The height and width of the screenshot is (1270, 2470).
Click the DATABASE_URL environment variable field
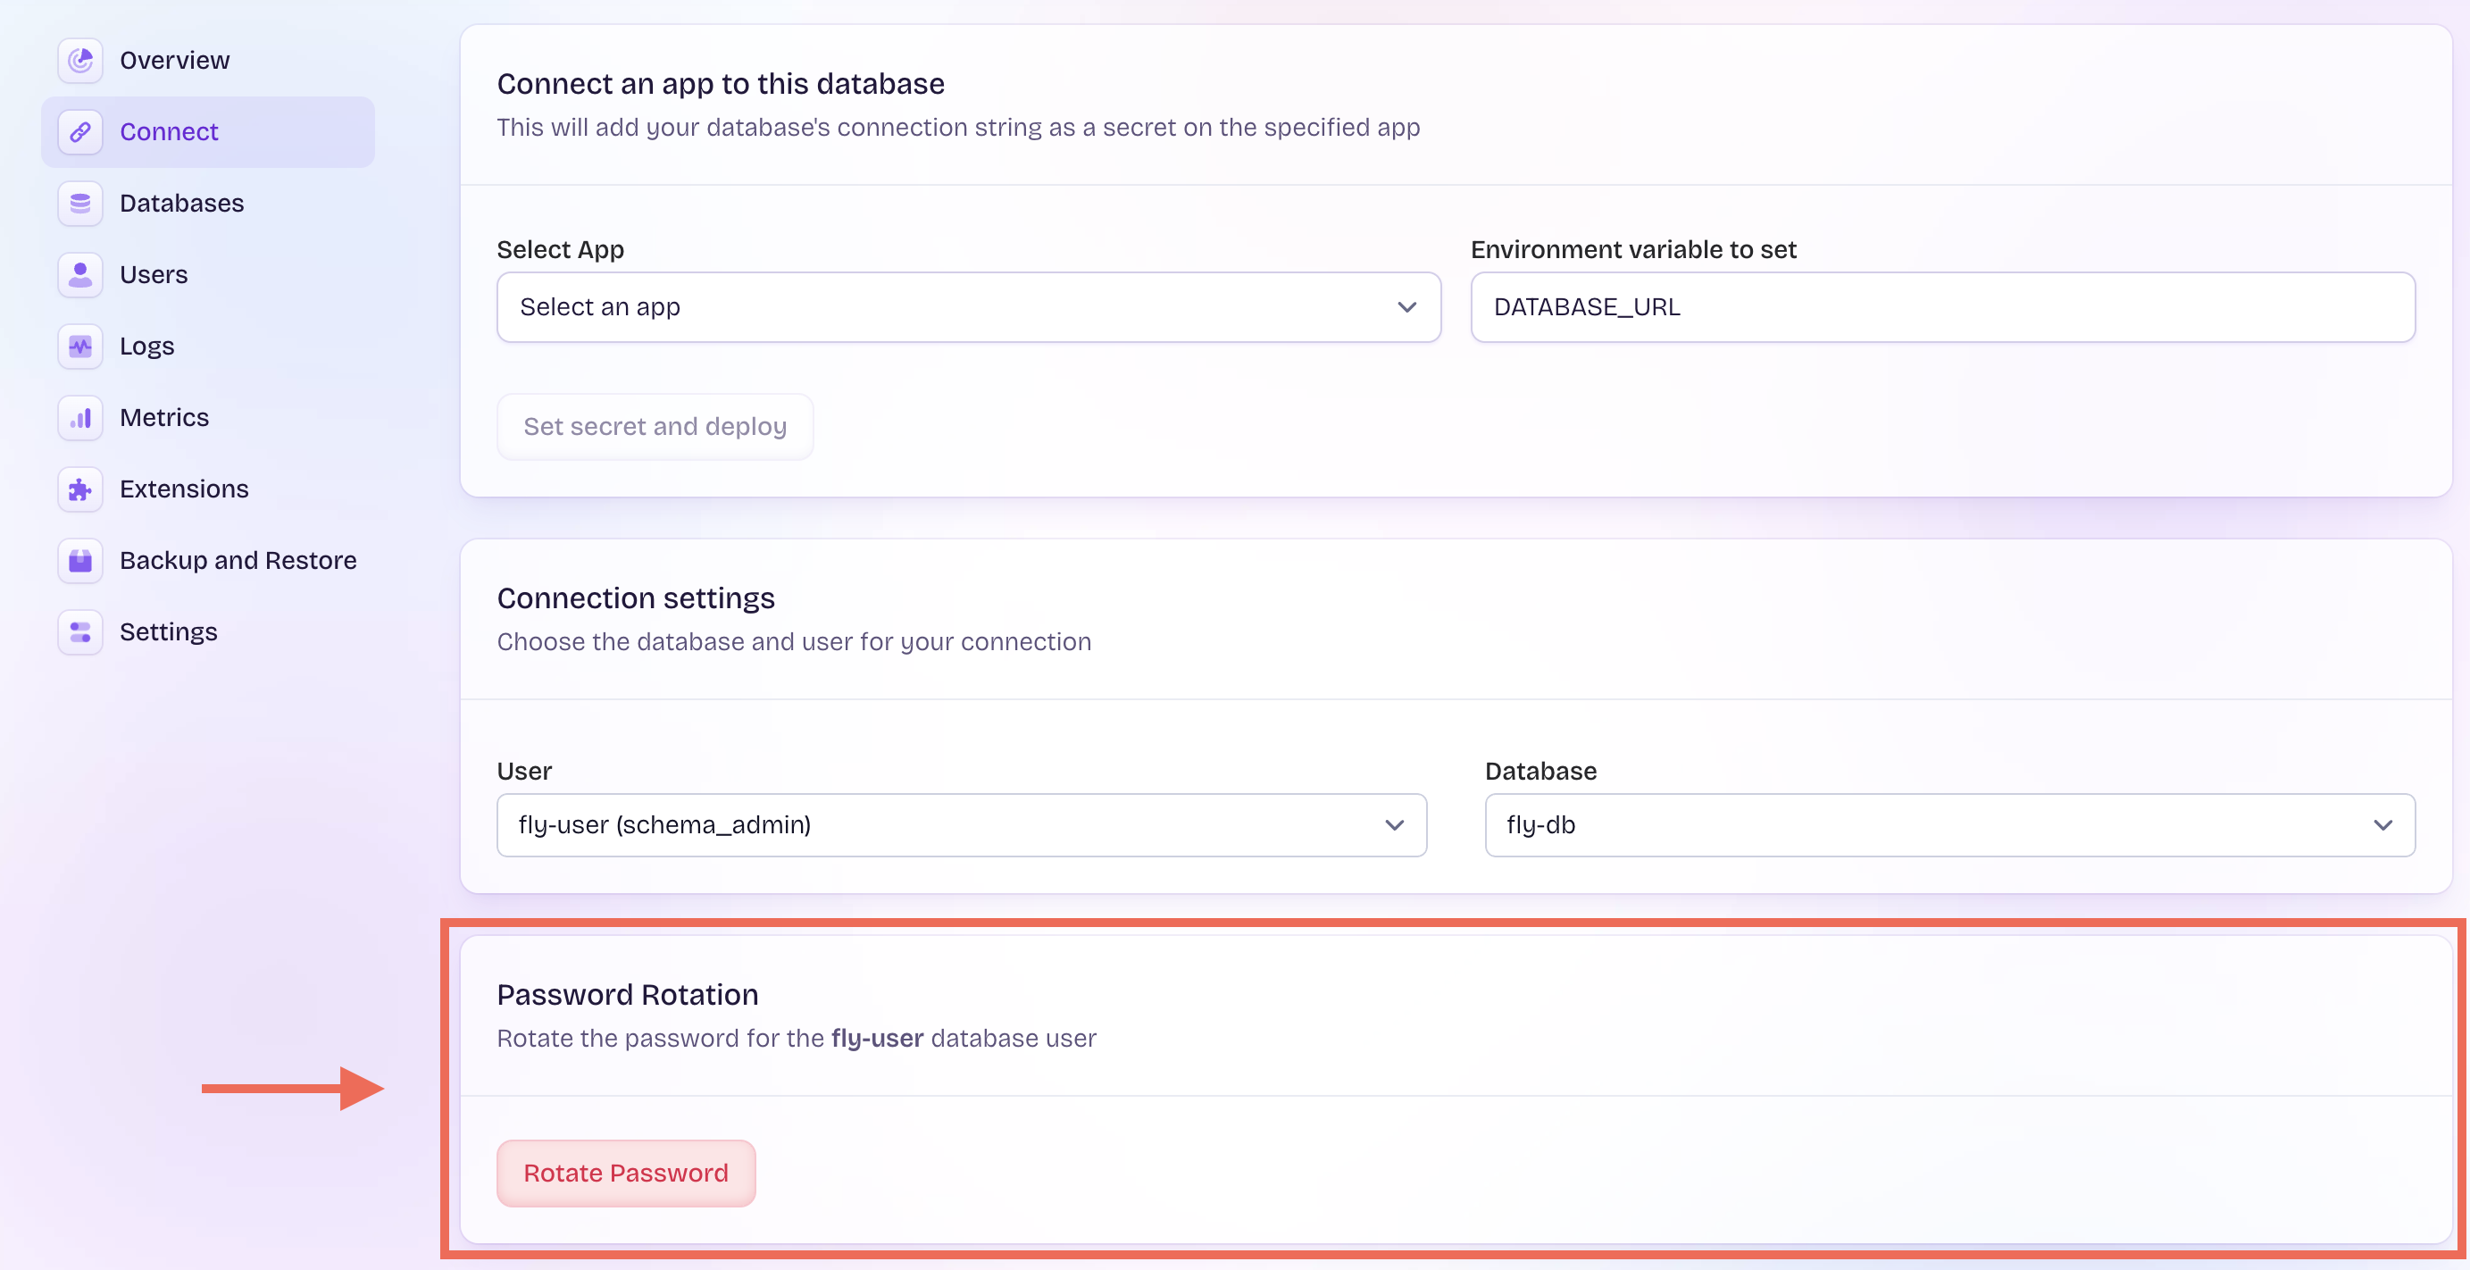click(x=1941, y=307)
